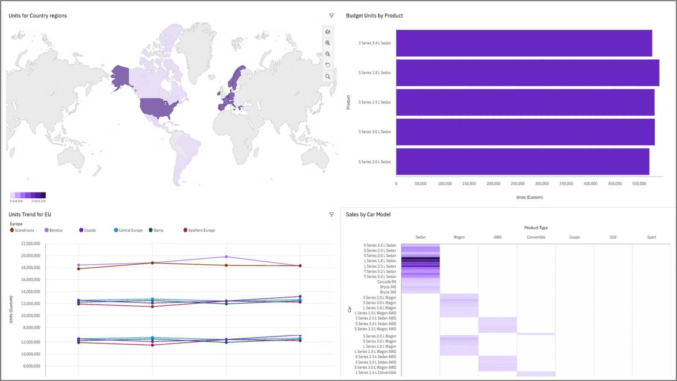Toggle Benelux series in legend
This screenshot has width=677, height=381.
click(54, 230)
